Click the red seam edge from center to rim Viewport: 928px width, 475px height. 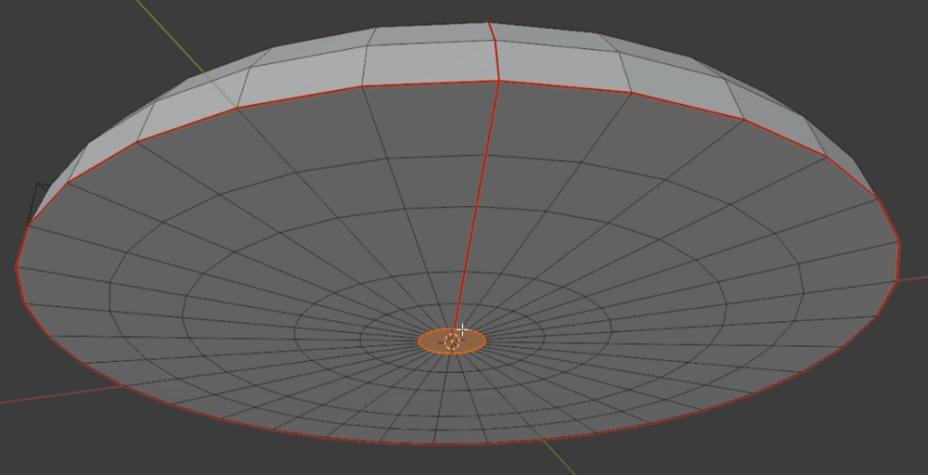tap(477, 204)
